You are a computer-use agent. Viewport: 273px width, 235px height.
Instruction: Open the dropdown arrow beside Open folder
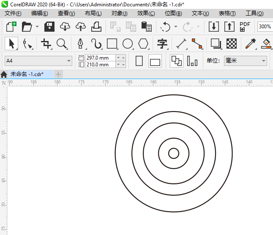37,27
